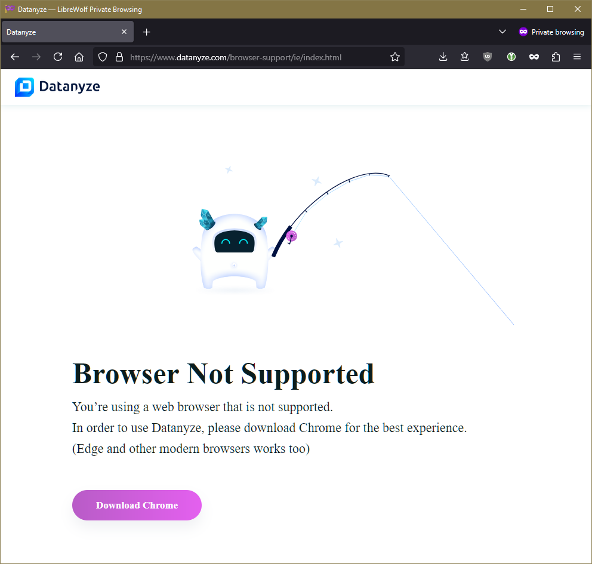Open the bookmarks menu star-tray icon
592x564 pixels.
[465, 57]
